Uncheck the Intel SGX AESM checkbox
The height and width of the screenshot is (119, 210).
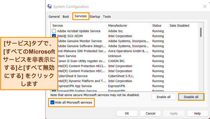(54, 36)
